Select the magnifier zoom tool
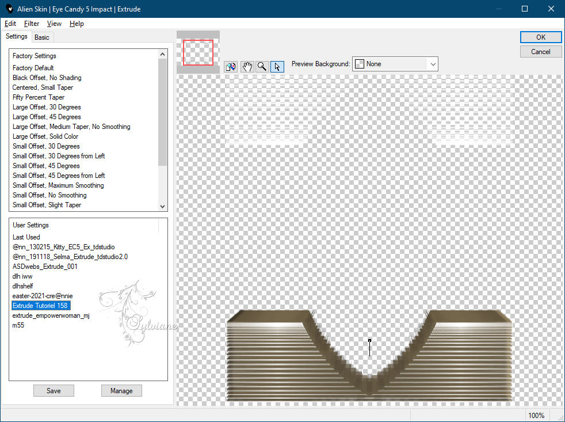This screenshot has height=422, width=565. point(262,67)
